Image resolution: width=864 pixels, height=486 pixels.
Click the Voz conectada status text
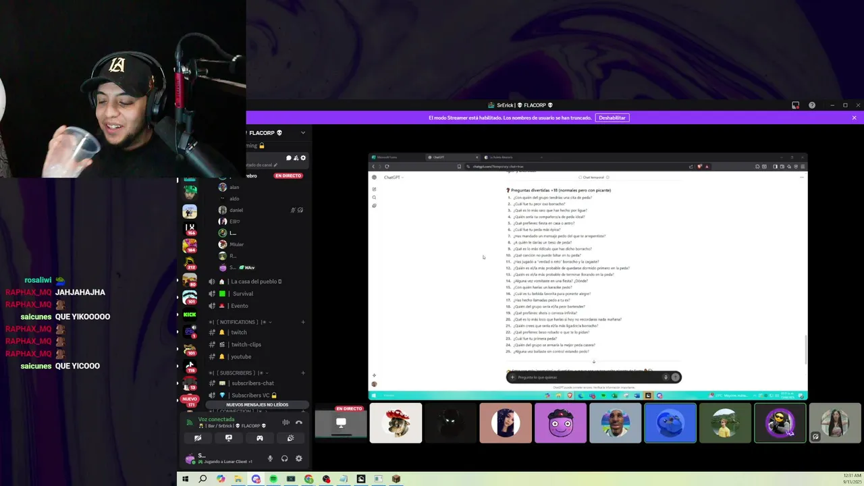click(x=216, y=419)
